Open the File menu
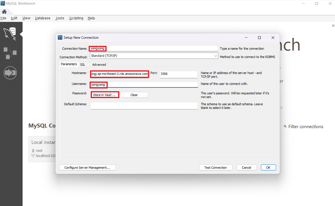The width and height of the screenshot is (335, 206). (x=3, y=18)
